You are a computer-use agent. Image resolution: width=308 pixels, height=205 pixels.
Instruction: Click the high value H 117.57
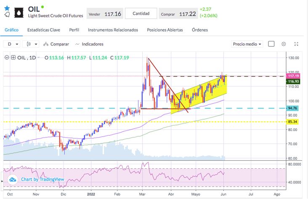coord(77,58)
